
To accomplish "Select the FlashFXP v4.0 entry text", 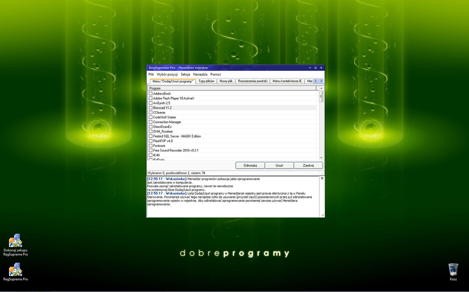I will pyautogui.click(x=163, y=141).
